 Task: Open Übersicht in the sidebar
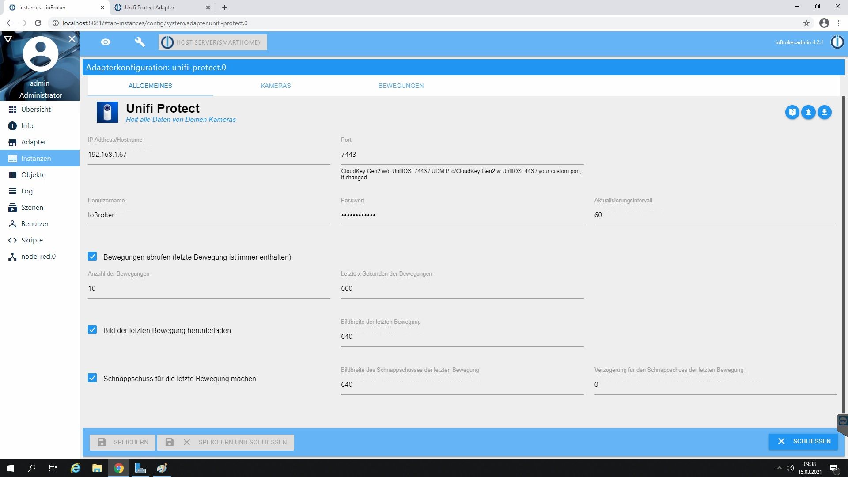pos(40,110)
